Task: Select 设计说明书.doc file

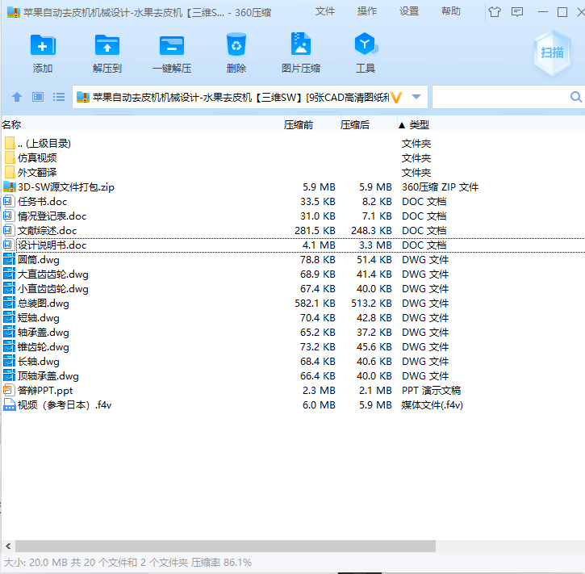Action: (x=52, y=245)
